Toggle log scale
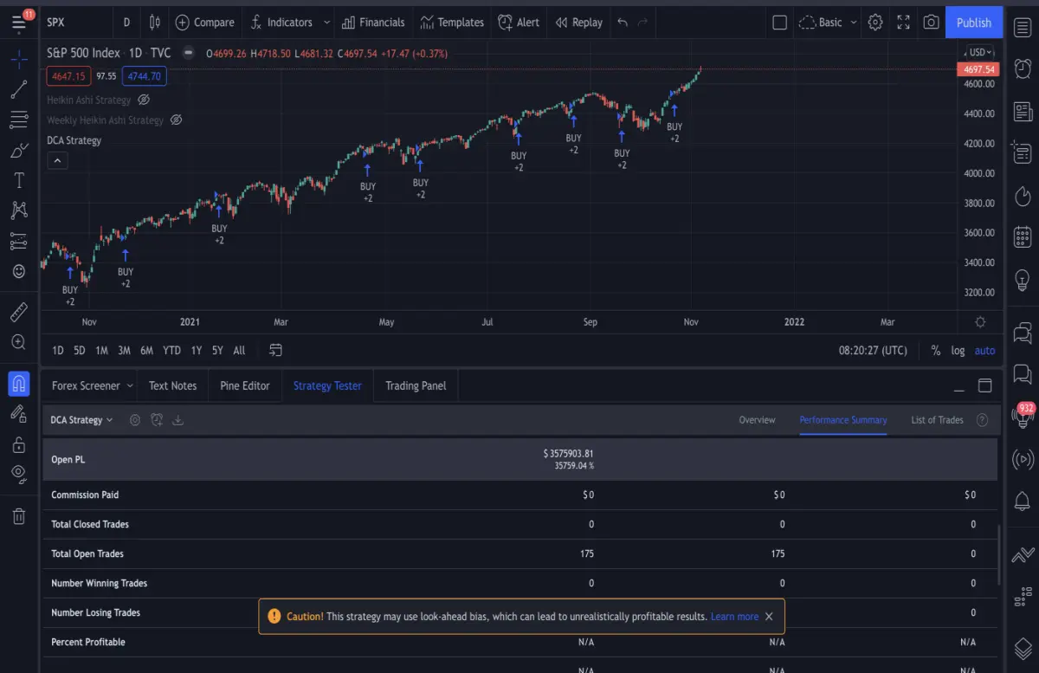Screen dimensions: 1039x673 (958, 351)
